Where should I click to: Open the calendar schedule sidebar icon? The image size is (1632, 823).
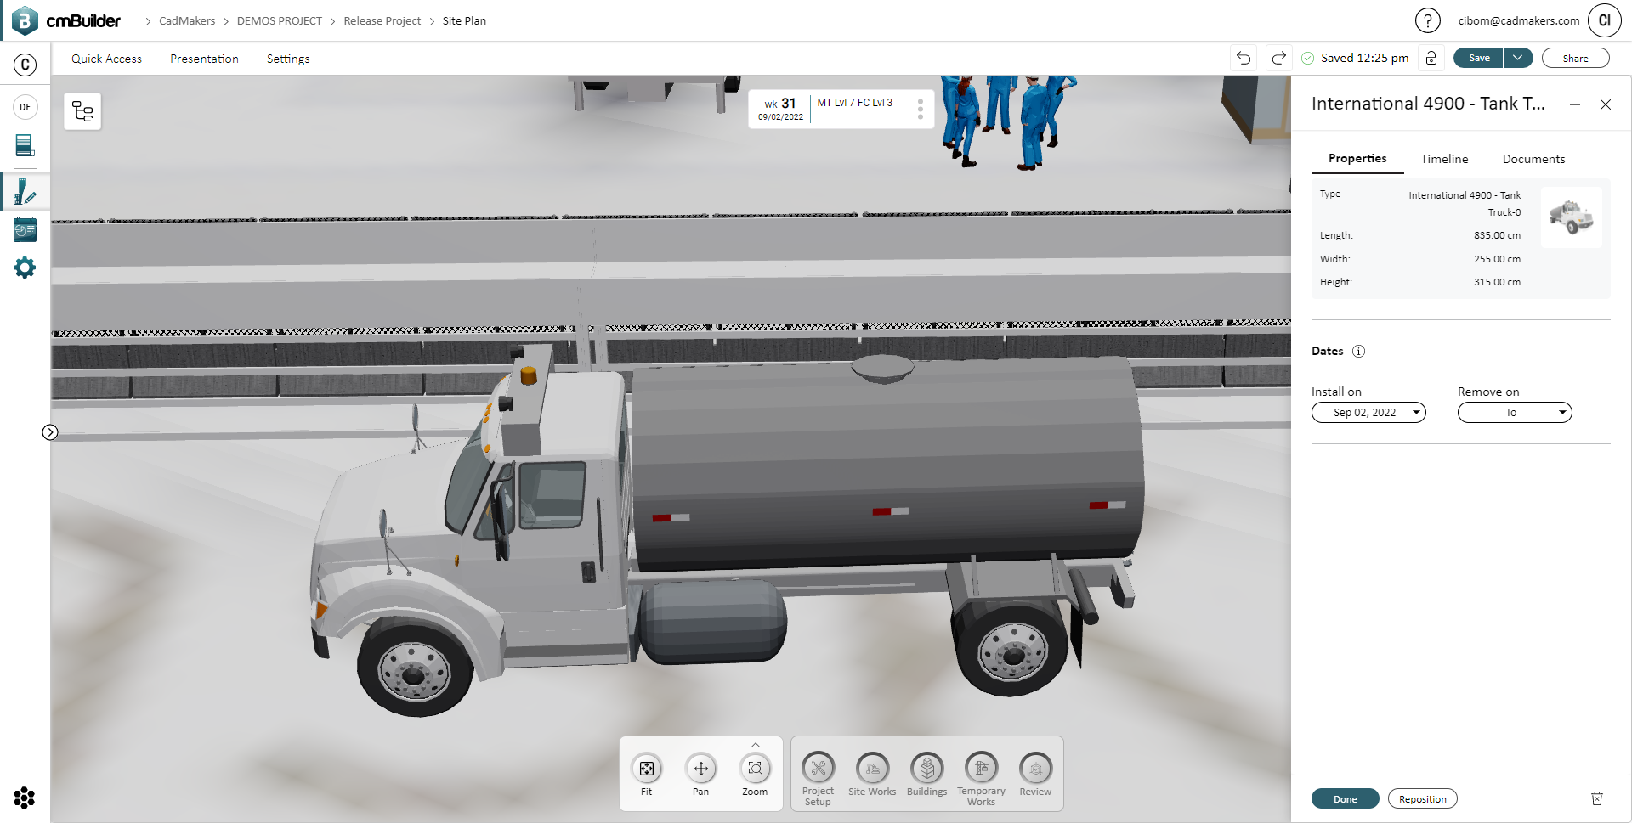pos(25,229)
